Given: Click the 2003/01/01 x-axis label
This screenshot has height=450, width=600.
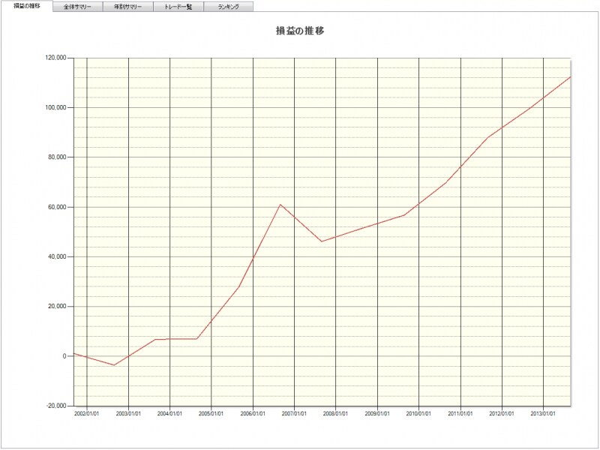Looking at the screenshot, I should click(x=128, y=414).
